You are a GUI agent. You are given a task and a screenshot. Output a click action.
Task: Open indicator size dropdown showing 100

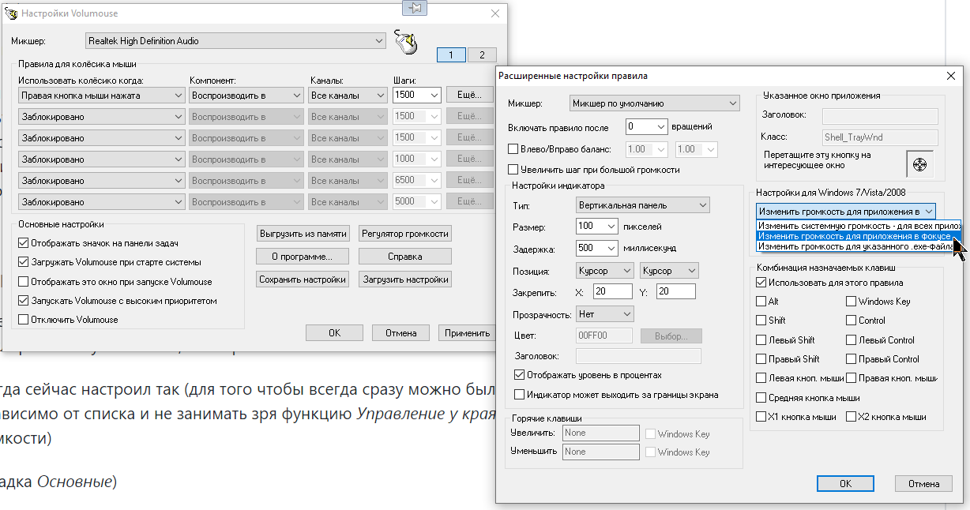pyautogui.click(x=597, y=226)
